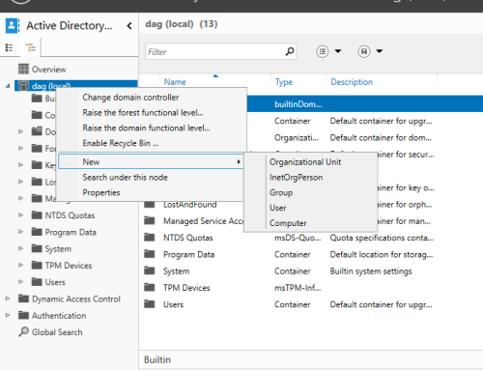The height and width of the screenshot is (370, 483).
Task: Select Program Data in the tree
Action: tap(71, 232)
